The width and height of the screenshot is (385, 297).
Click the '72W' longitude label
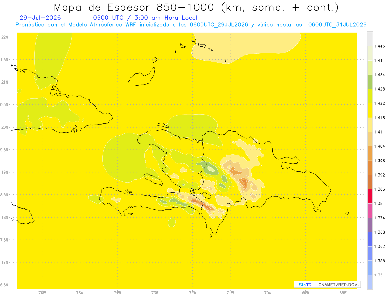[x=193, y=293]
